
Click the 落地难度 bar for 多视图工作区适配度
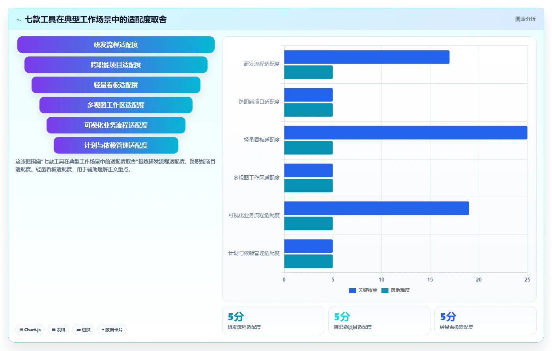(x=309, y=186)
